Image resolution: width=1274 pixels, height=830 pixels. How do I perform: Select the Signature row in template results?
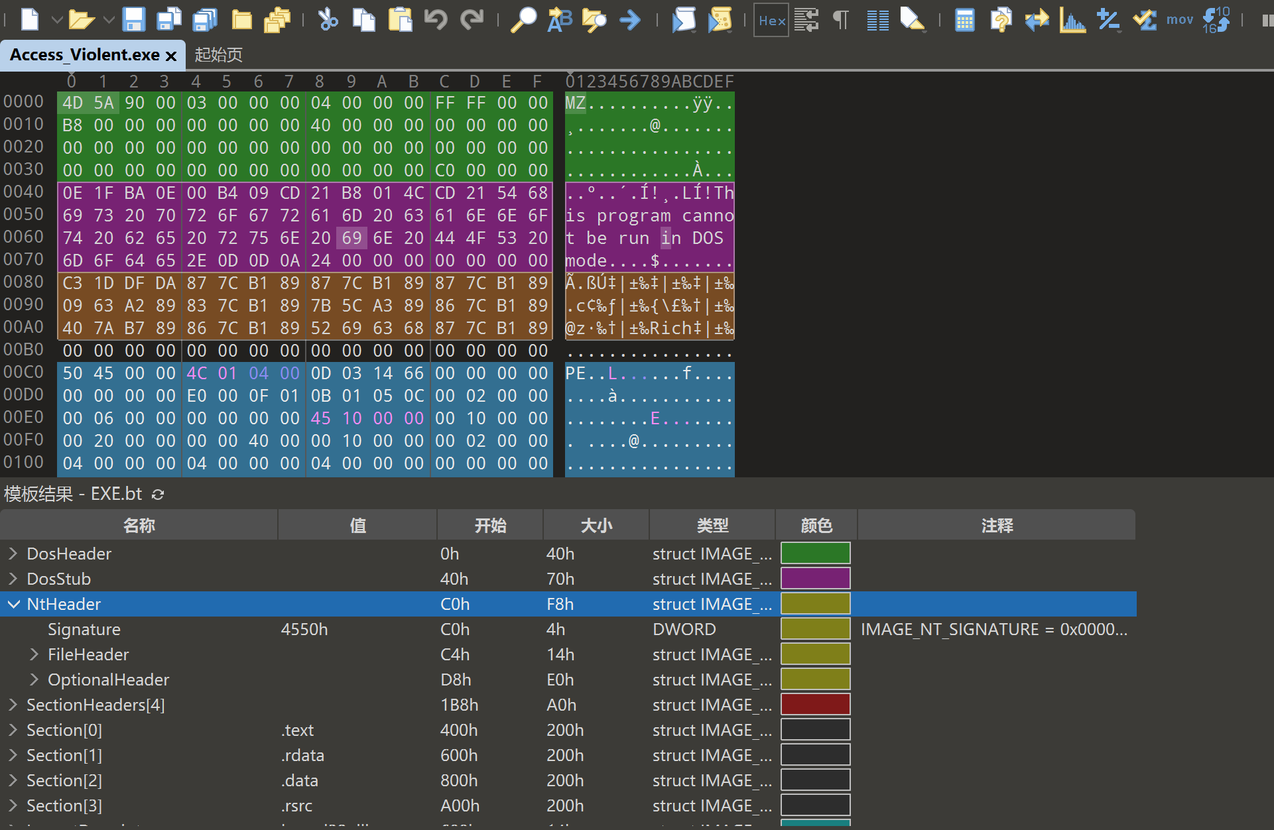click(568, 629)
